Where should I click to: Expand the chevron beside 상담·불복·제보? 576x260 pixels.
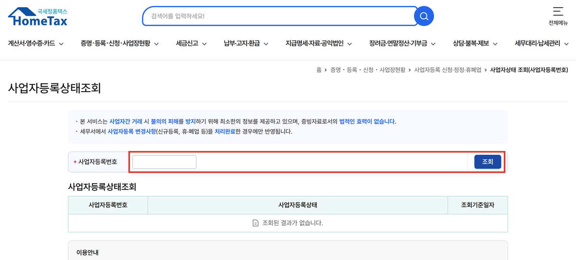pos(495,44)
